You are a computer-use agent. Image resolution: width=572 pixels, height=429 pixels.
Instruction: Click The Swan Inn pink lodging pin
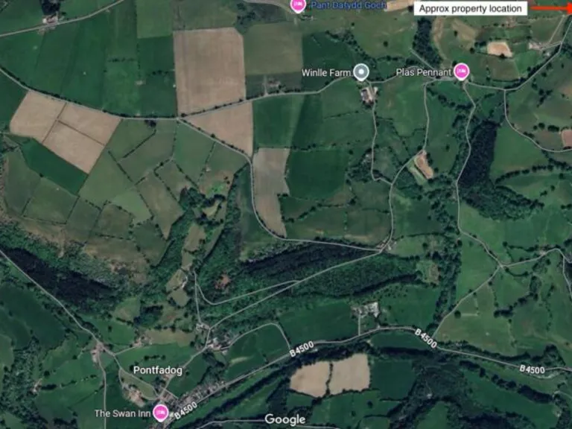160,413
